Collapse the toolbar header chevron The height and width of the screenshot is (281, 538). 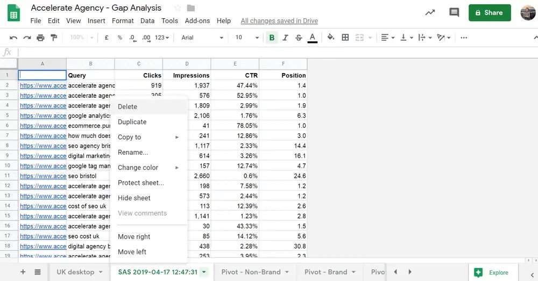tap(535, 38)
